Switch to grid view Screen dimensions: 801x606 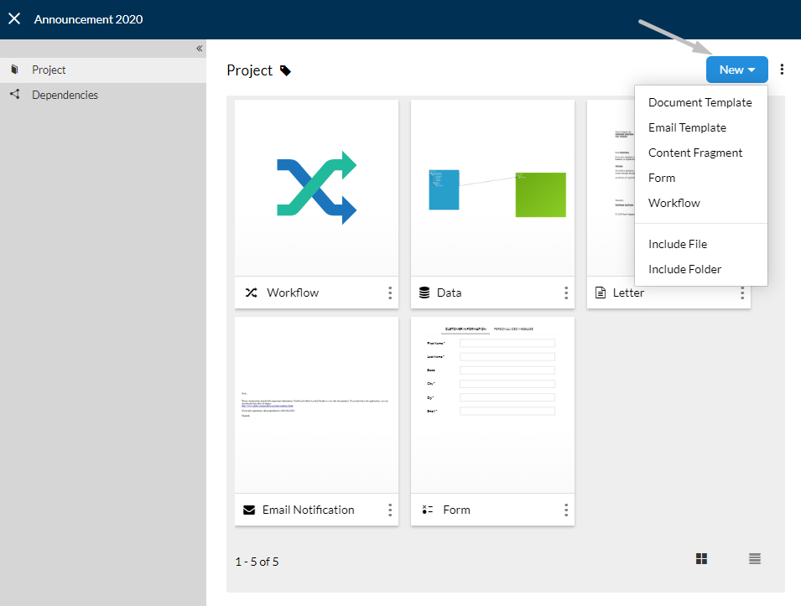(701, 558)
